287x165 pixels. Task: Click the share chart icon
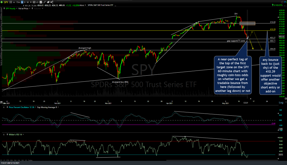click(52, 2)
